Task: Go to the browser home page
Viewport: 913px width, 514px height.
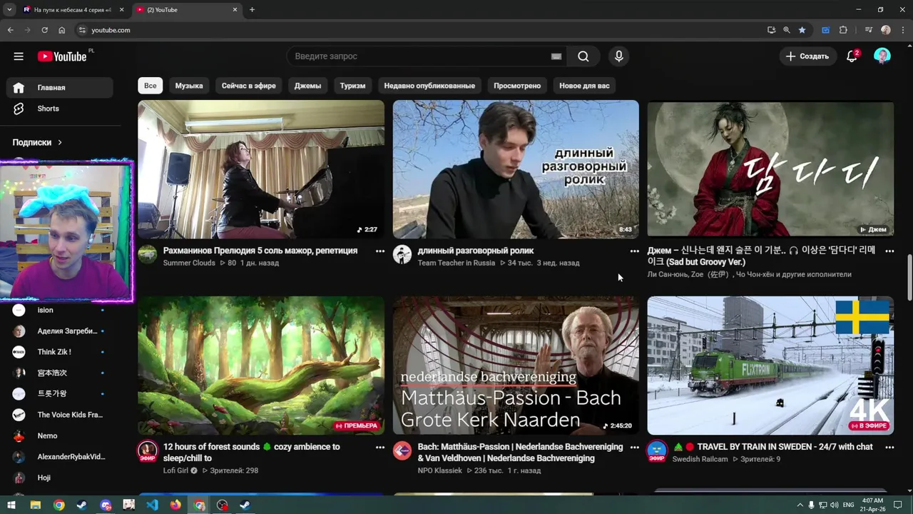Action: [61, 30]
